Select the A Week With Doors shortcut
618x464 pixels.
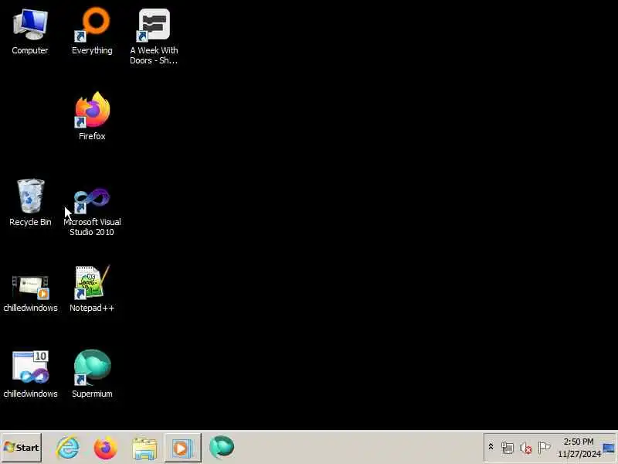pos(154,37)
